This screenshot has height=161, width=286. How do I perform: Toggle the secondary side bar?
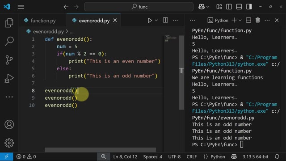pyautogui.click(x=249, y=7)
